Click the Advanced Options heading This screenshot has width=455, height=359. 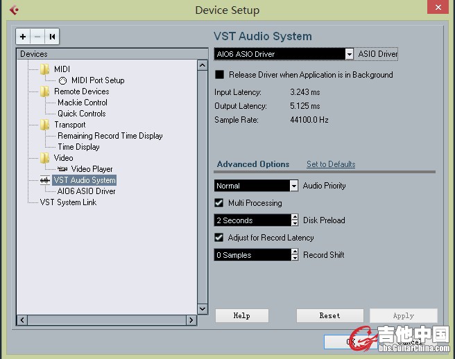(x=253, y=164)
